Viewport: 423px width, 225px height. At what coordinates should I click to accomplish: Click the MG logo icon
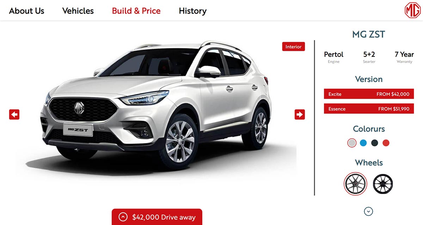[x=413, y=10]
